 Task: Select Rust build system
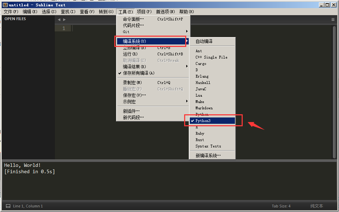212,140
